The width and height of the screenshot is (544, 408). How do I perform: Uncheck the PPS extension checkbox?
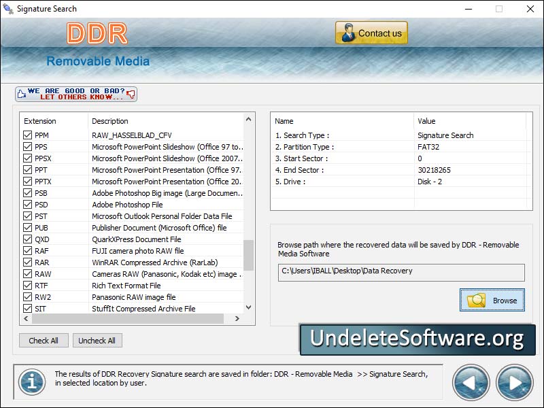click(27, 147)
